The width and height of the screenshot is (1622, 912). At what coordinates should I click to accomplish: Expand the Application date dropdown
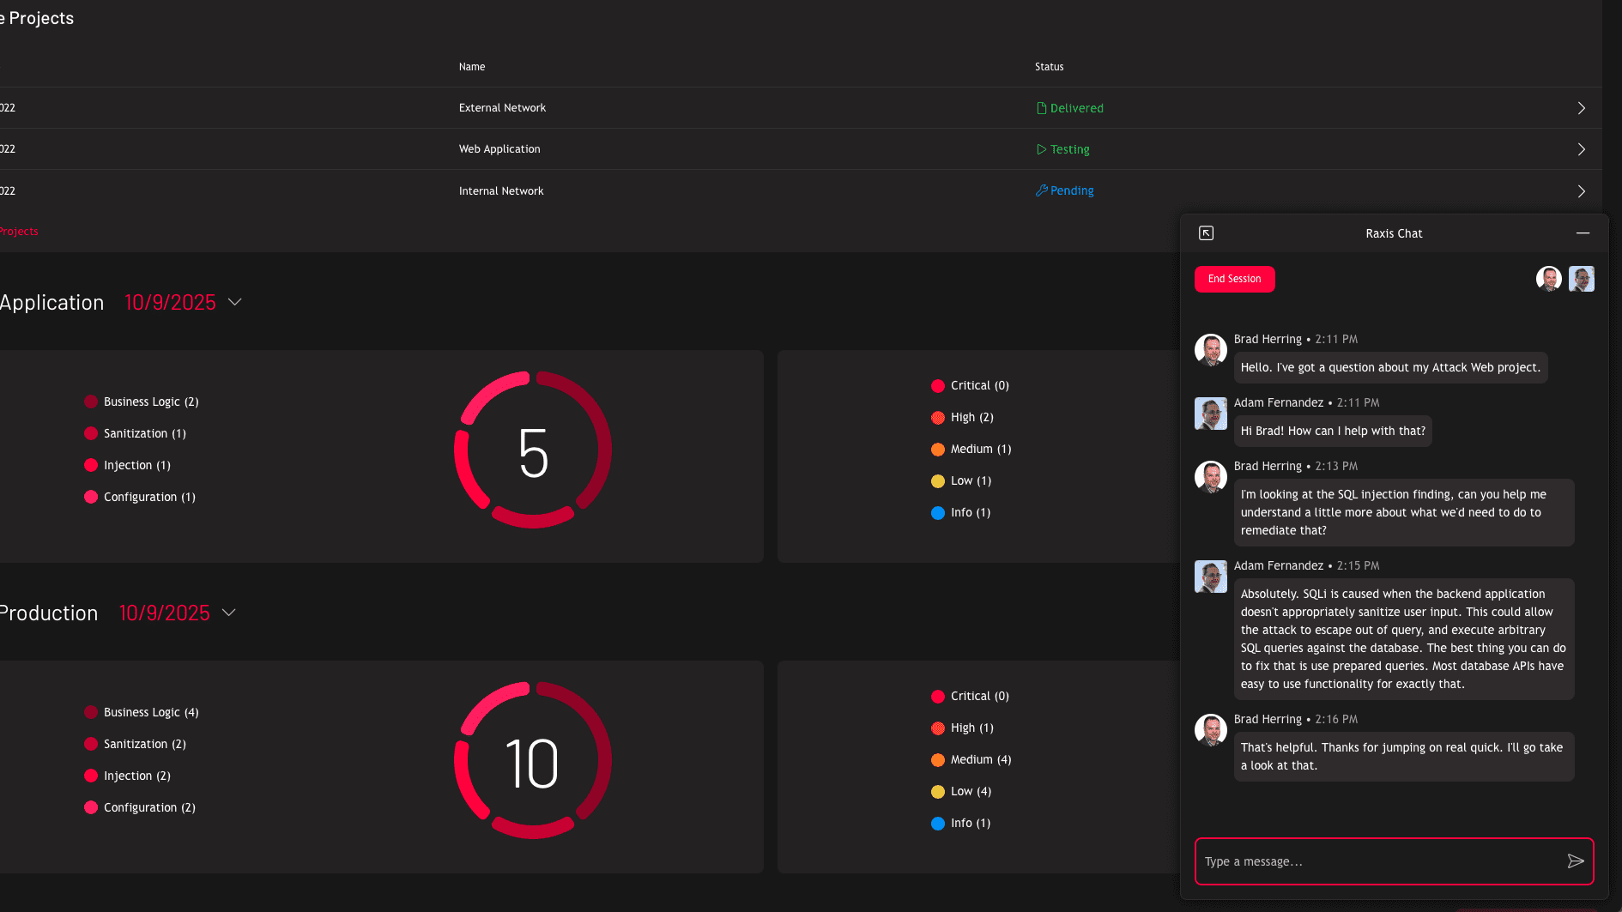pos(235,302)
